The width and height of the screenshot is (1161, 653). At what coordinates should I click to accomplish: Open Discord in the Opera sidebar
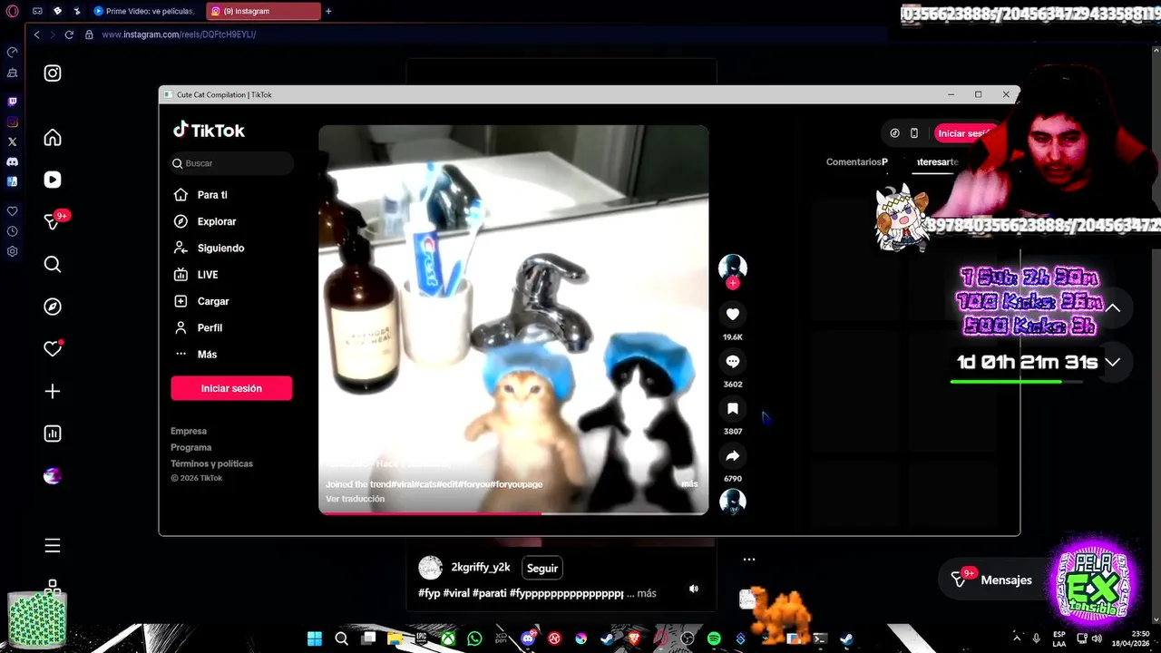pos(12,161)
